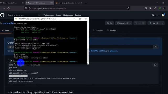Open Pull requests in GitHub header

coord(49,15)
